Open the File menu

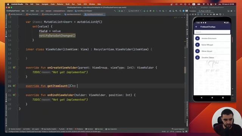pyautogui.click(x=27, y=4)
